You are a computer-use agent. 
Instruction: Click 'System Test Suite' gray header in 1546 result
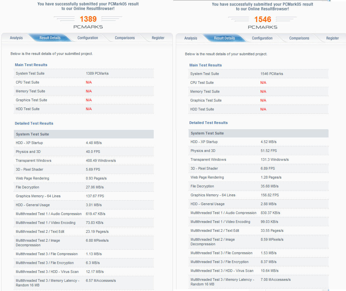coord(258,133)
